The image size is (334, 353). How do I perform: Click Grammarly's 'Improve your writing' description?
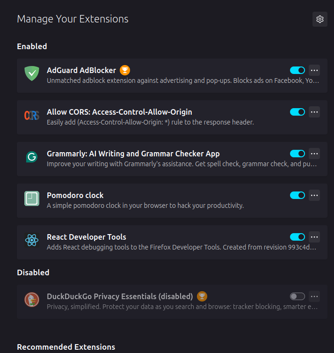[182, 164]
